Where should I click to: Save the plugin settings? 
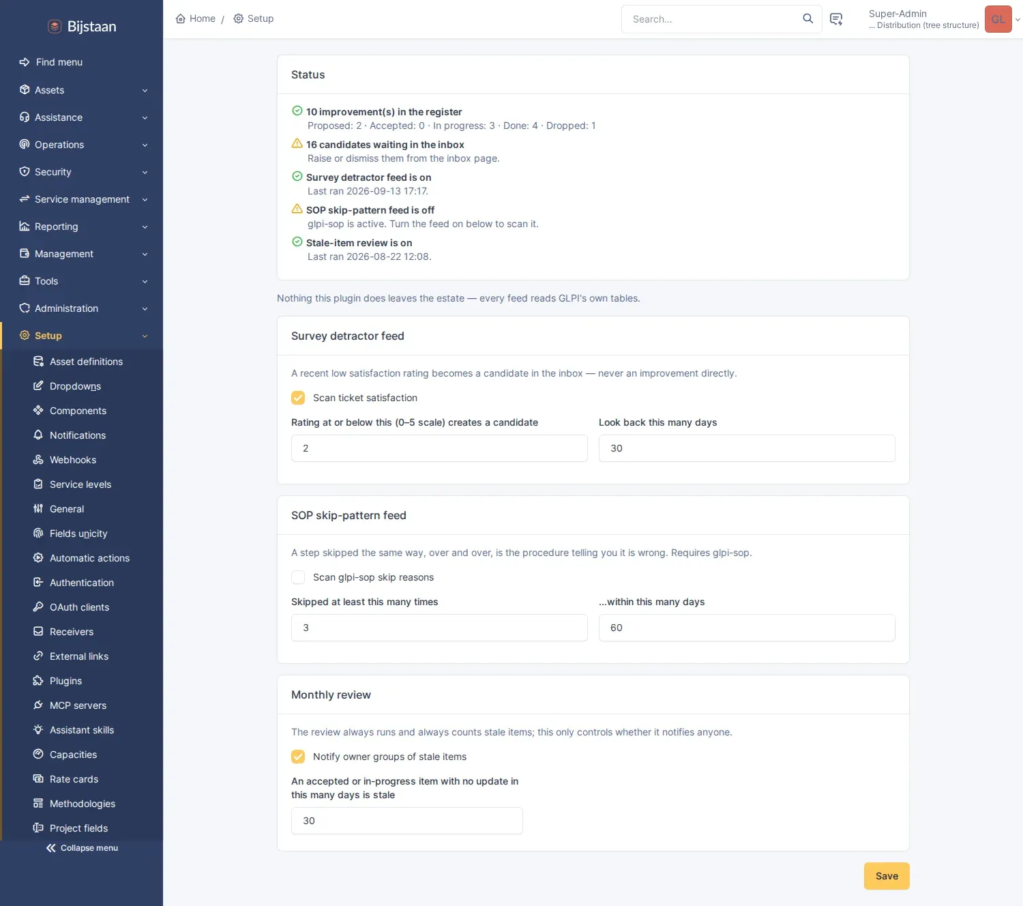[x=887, y=876]
